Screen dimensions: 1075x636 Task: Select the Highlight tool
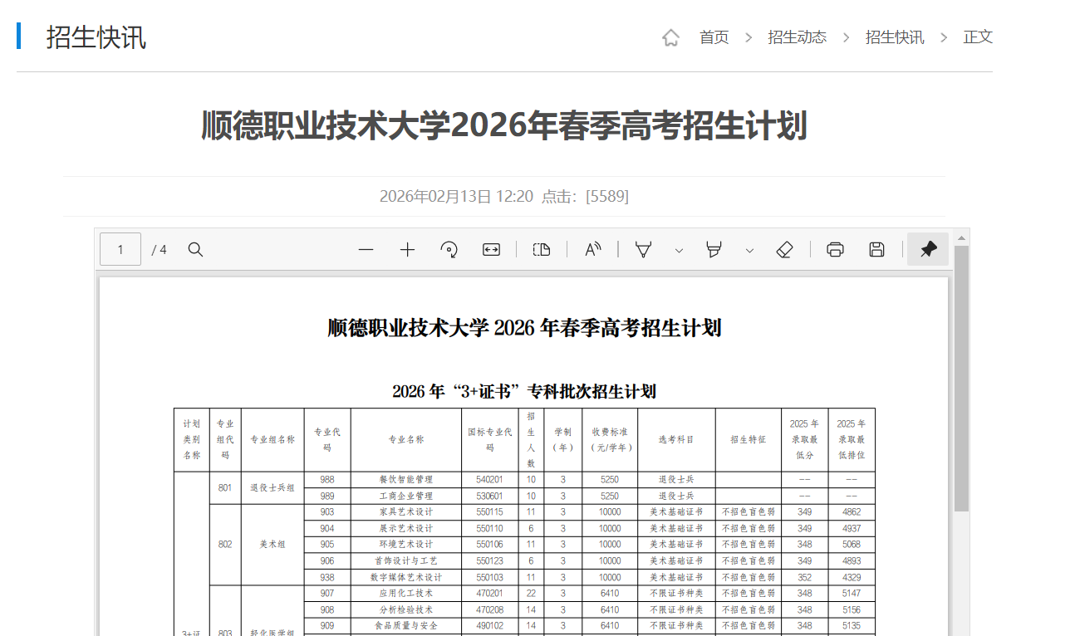coord(714,249)
